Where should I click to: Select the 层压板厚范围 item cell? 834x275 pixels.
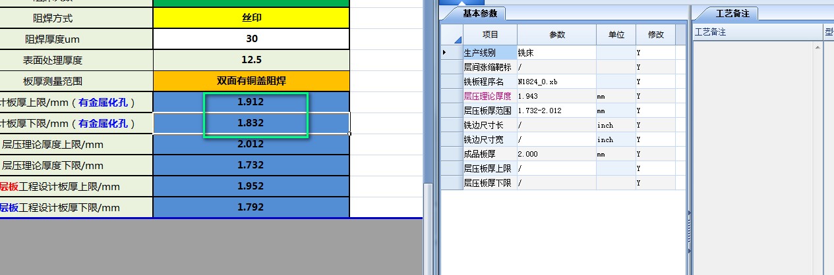click(490, 110)
